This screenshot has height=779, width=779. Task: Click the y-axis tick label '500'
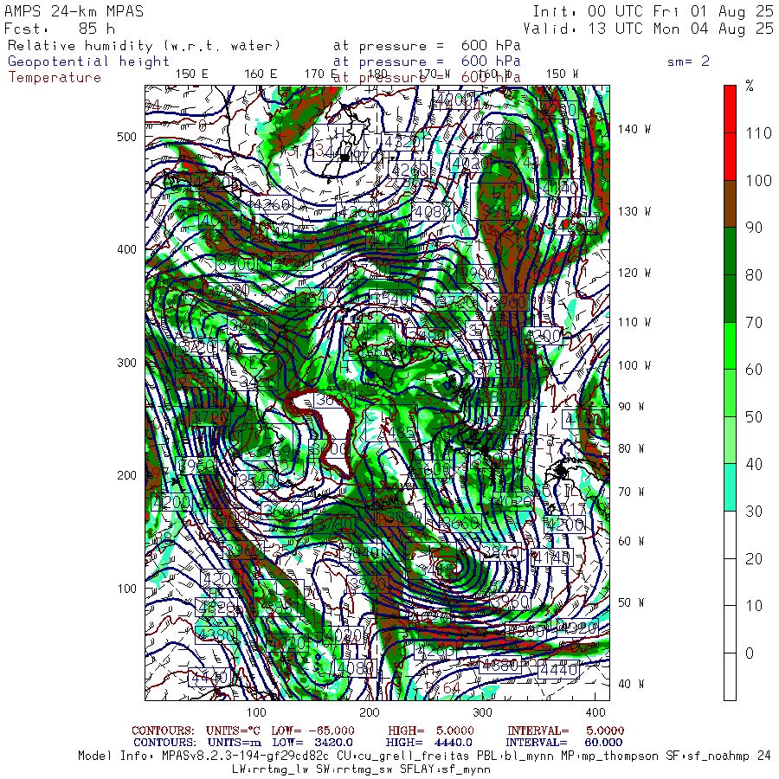pos(126,137)
